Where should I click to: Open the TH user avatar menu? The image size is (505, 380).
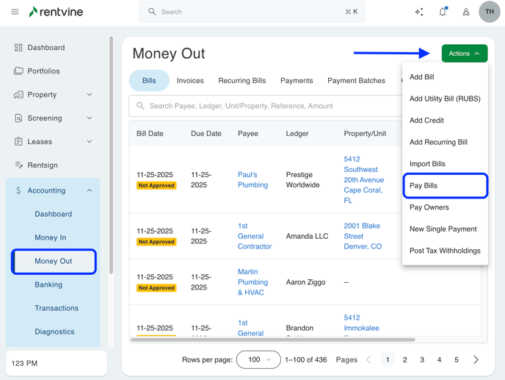489,12
